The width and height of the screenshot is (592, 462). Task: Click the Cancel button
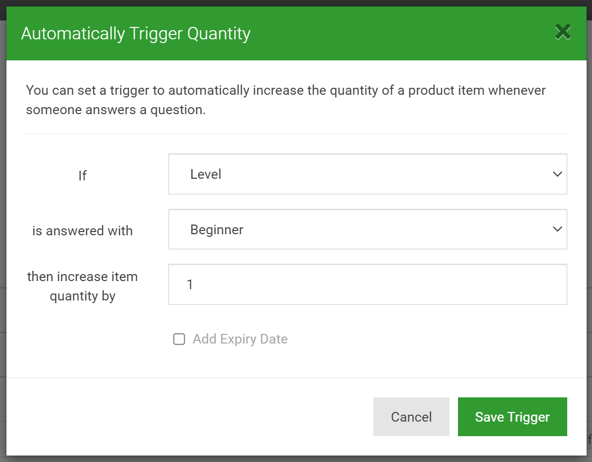[x=411, y=417]
